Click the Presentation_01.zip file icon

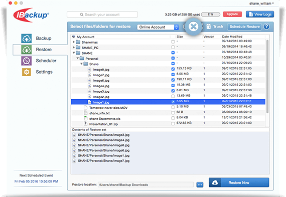pyautogui.click(x=85, y=124)
